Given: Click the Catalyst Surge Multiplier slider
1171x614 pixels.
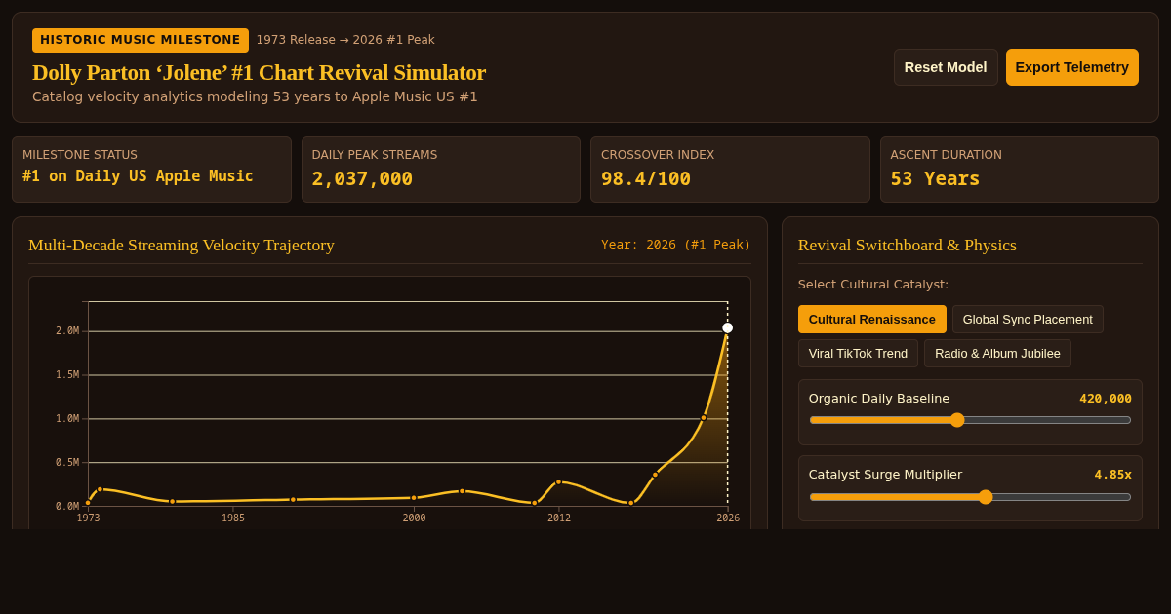Looking at the screenshot, I should [970, 497].
